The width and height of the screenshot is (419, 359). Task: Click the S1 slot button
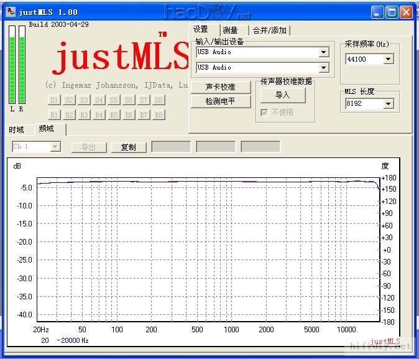pos(54,100)
